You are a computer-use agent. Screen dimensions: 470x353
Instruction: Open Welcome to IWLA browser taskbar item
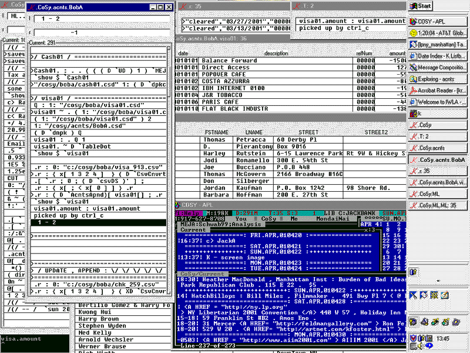coord(437,102)
